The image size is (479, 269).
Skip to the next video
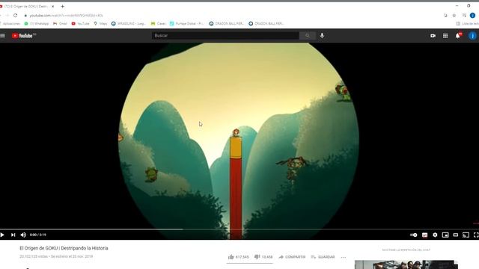coord(13,235)
